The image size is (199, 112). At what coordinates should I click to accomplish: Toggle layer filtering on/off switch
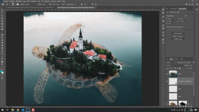click(x=194, y=62)
